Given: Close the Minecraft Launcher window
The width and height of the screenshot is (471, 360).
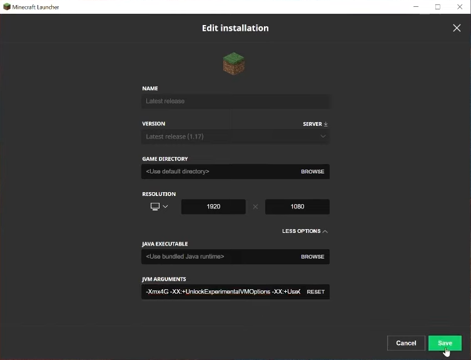Looking at the screenshot, I should [460, 7].
